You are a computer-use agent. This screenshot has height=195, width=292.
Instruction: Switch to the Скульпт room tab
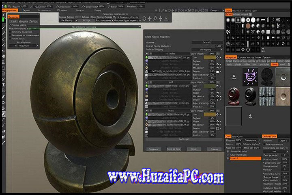click(26, 11)
